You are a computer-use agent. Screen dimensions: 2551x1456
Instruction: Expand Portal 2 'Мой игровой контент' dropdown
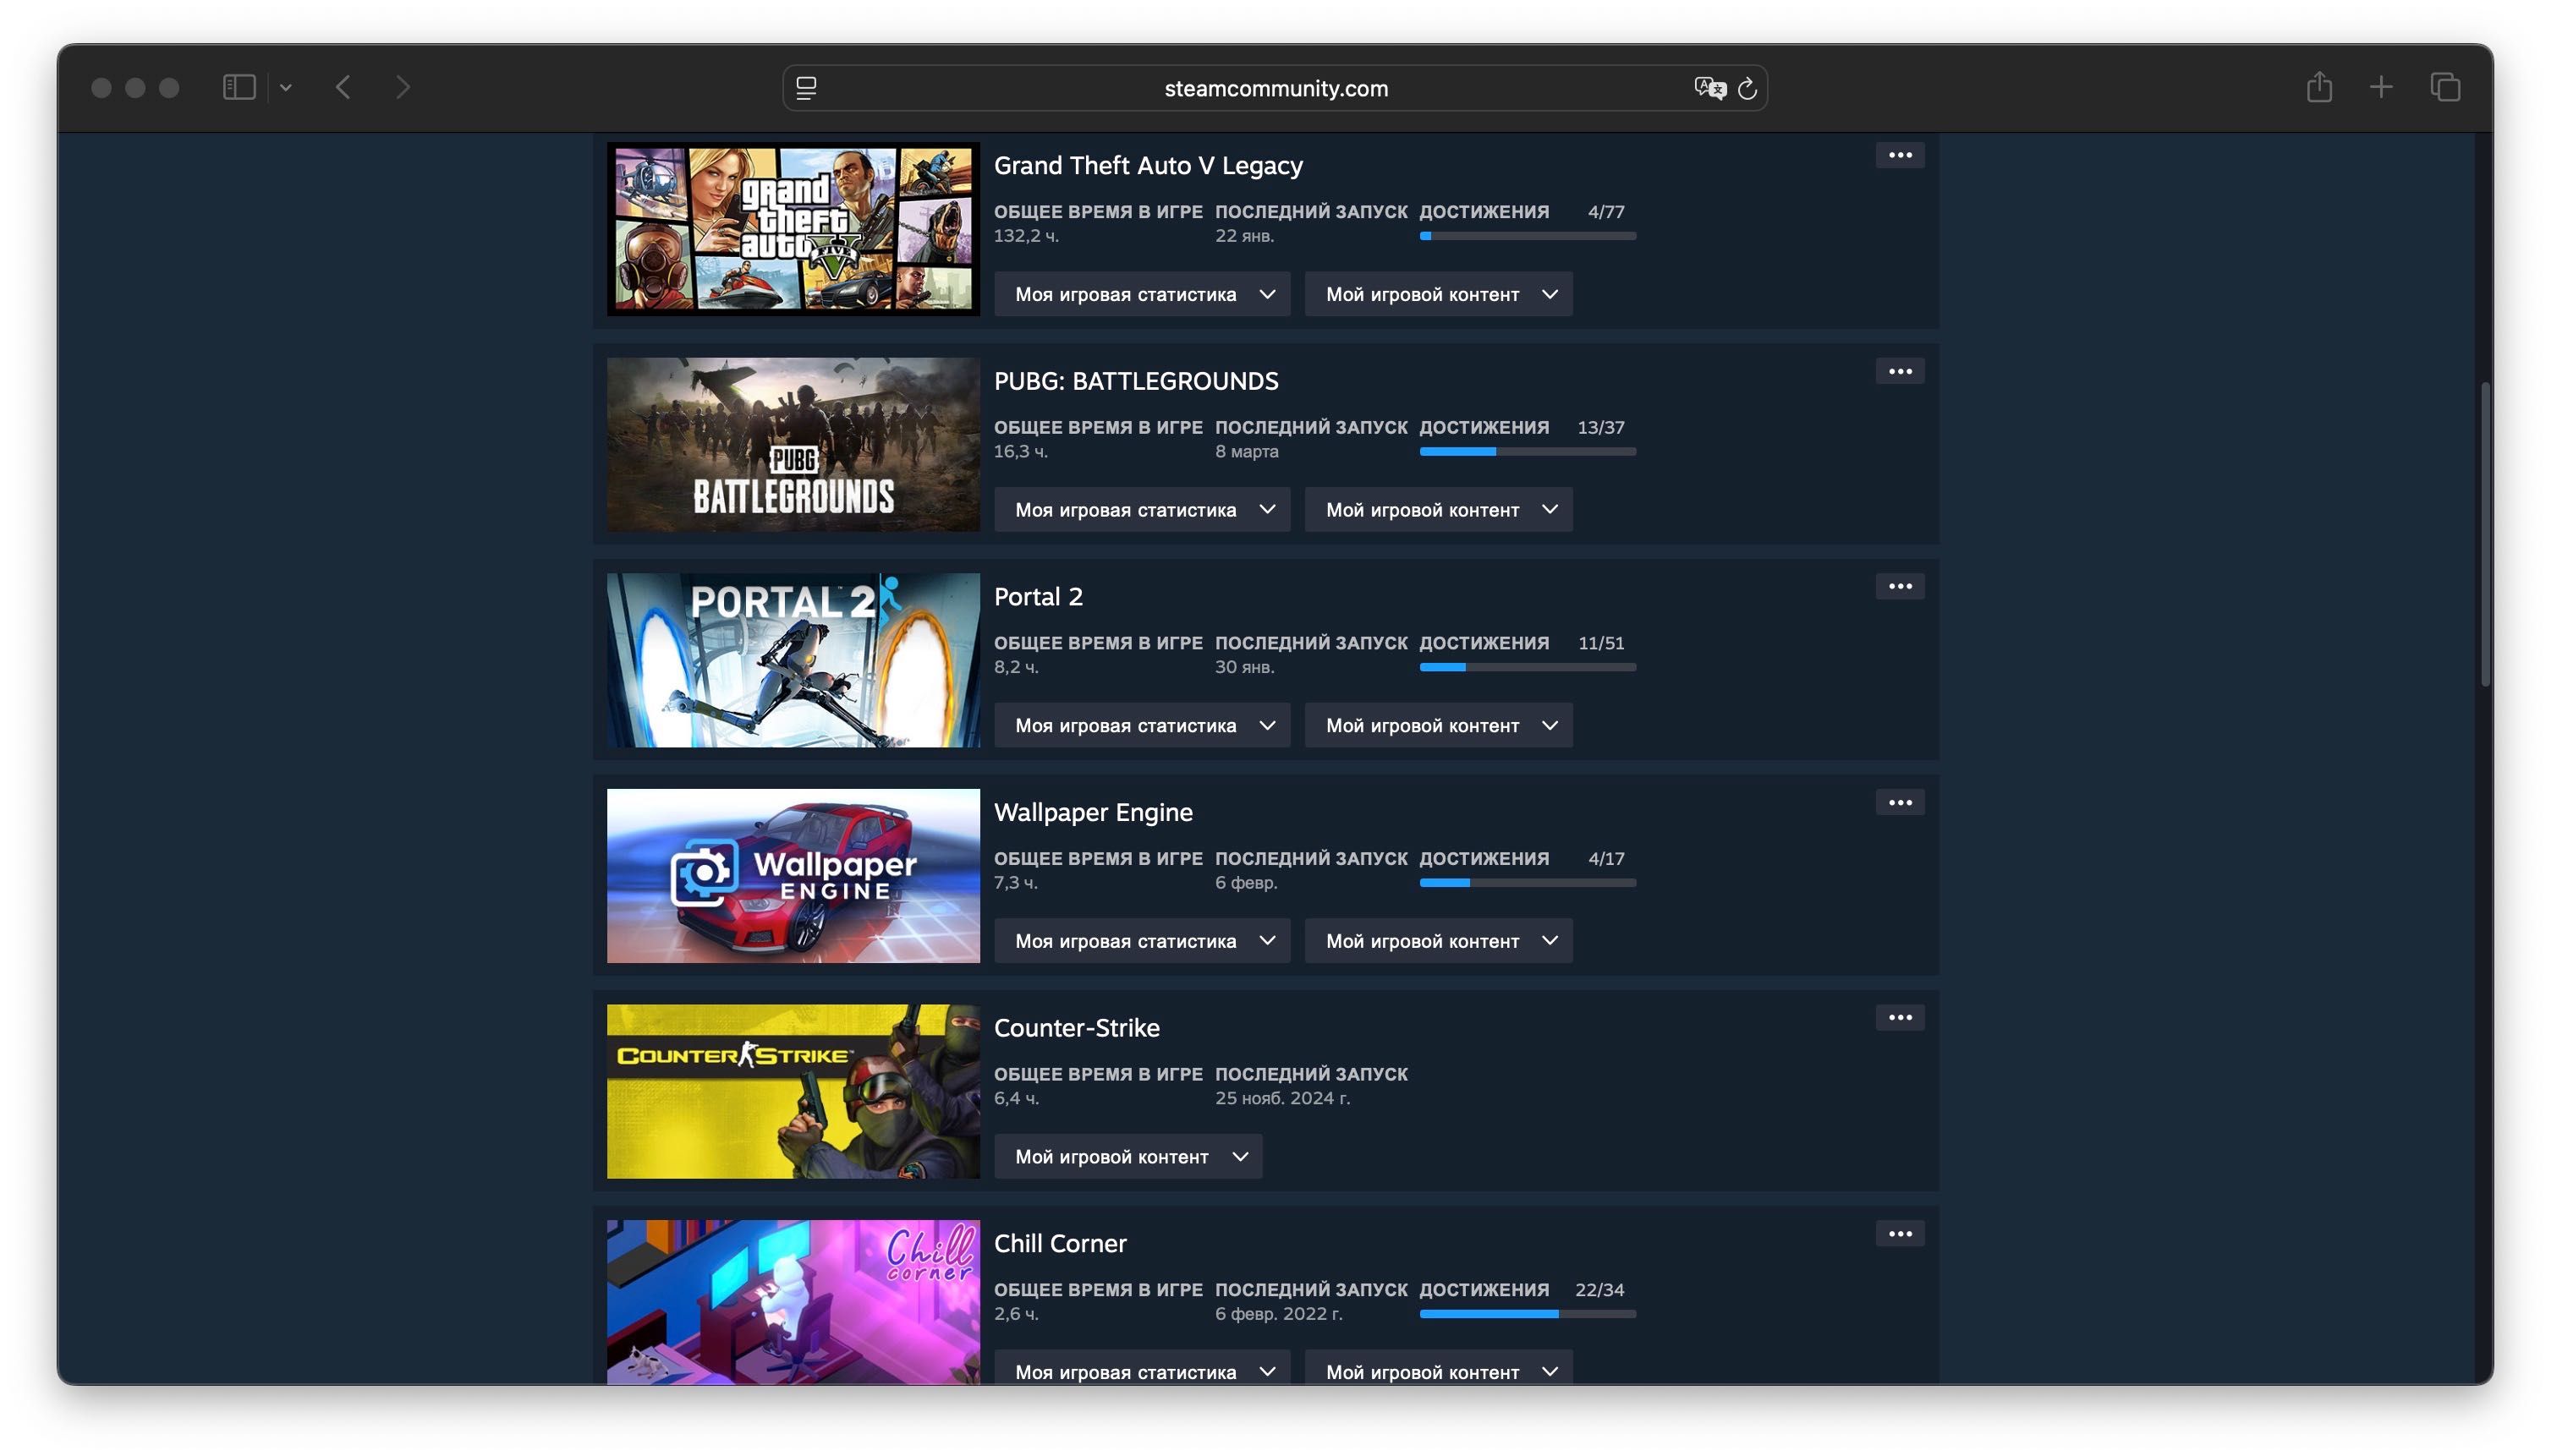1438,725
